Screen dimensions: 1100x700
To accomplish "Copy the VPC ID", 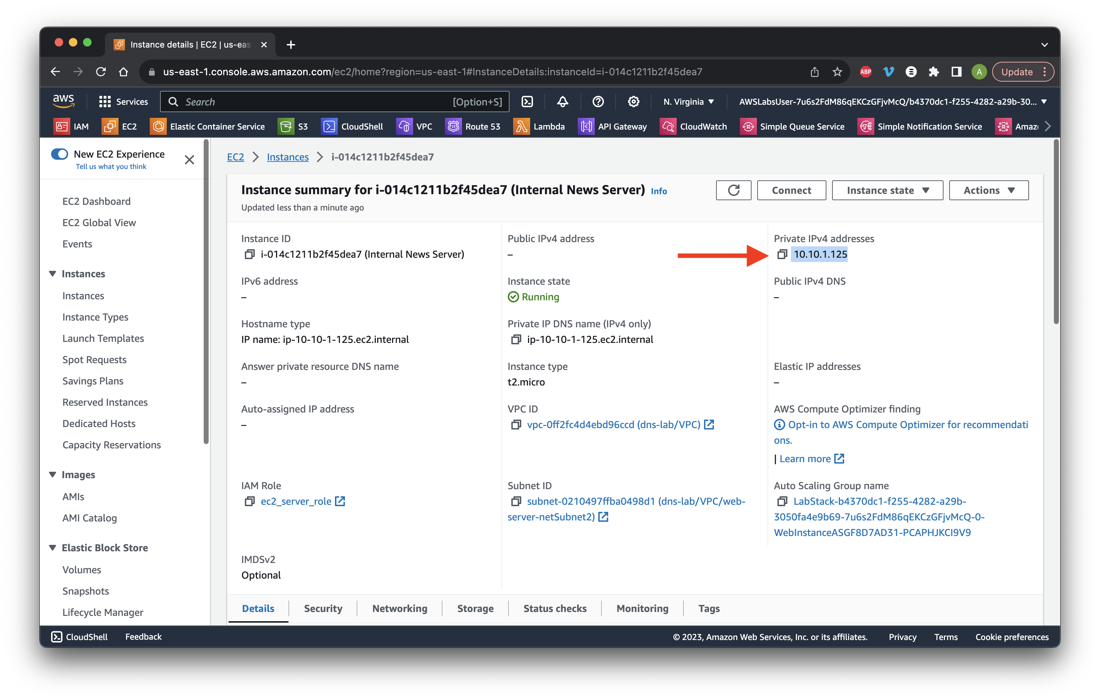I will point(516,425).
